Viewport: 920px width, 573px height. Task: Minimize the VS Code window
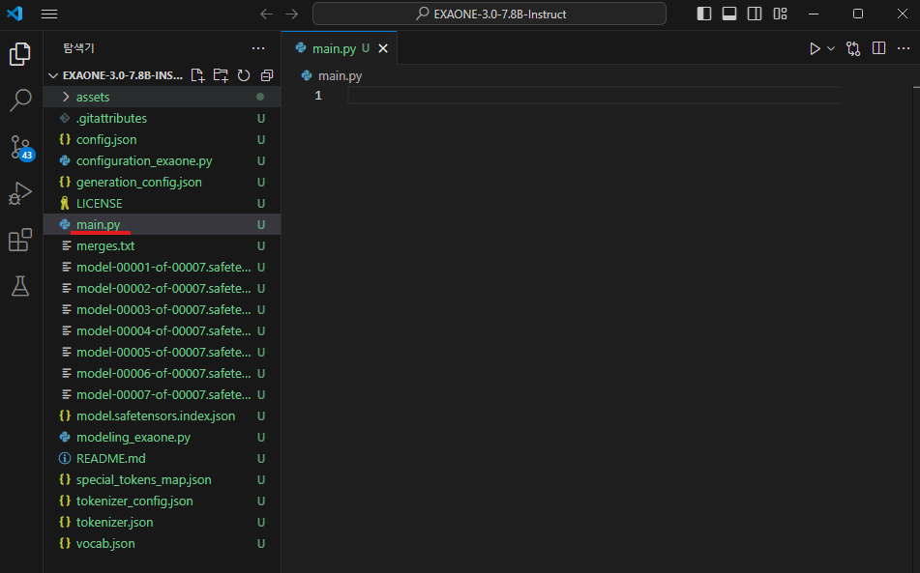[814, 14]
